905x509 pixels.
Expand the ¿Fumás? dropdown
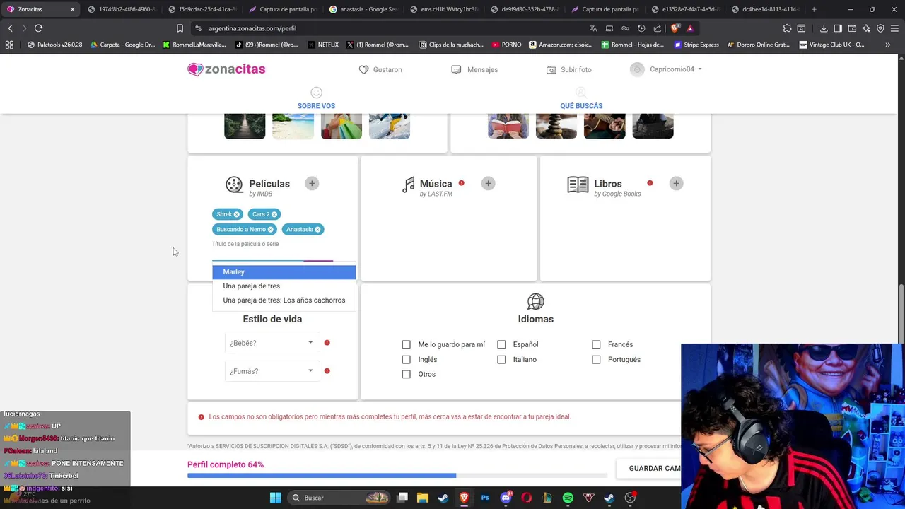tap(271, 371)
